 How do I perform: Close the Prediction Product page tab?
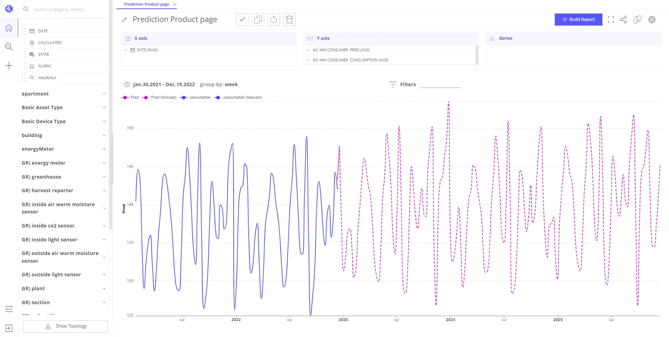(x=175, y=4)
